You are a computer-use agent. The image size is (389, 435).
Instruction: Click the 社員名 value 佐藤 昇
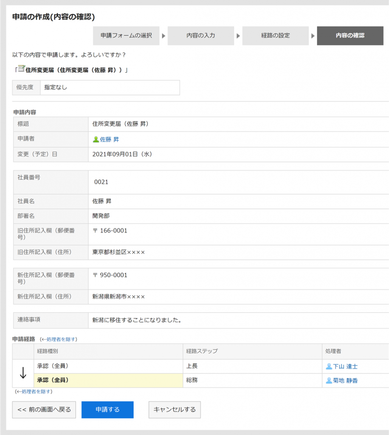click(x=102, y=201)
